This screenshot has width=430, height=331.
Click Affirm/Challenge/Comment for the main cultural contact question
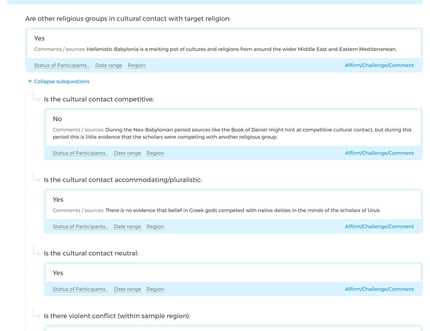[x=379, y=65]
